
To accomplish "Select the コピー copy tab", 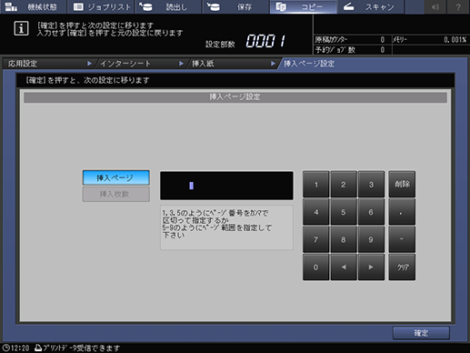I will [303, 6].
